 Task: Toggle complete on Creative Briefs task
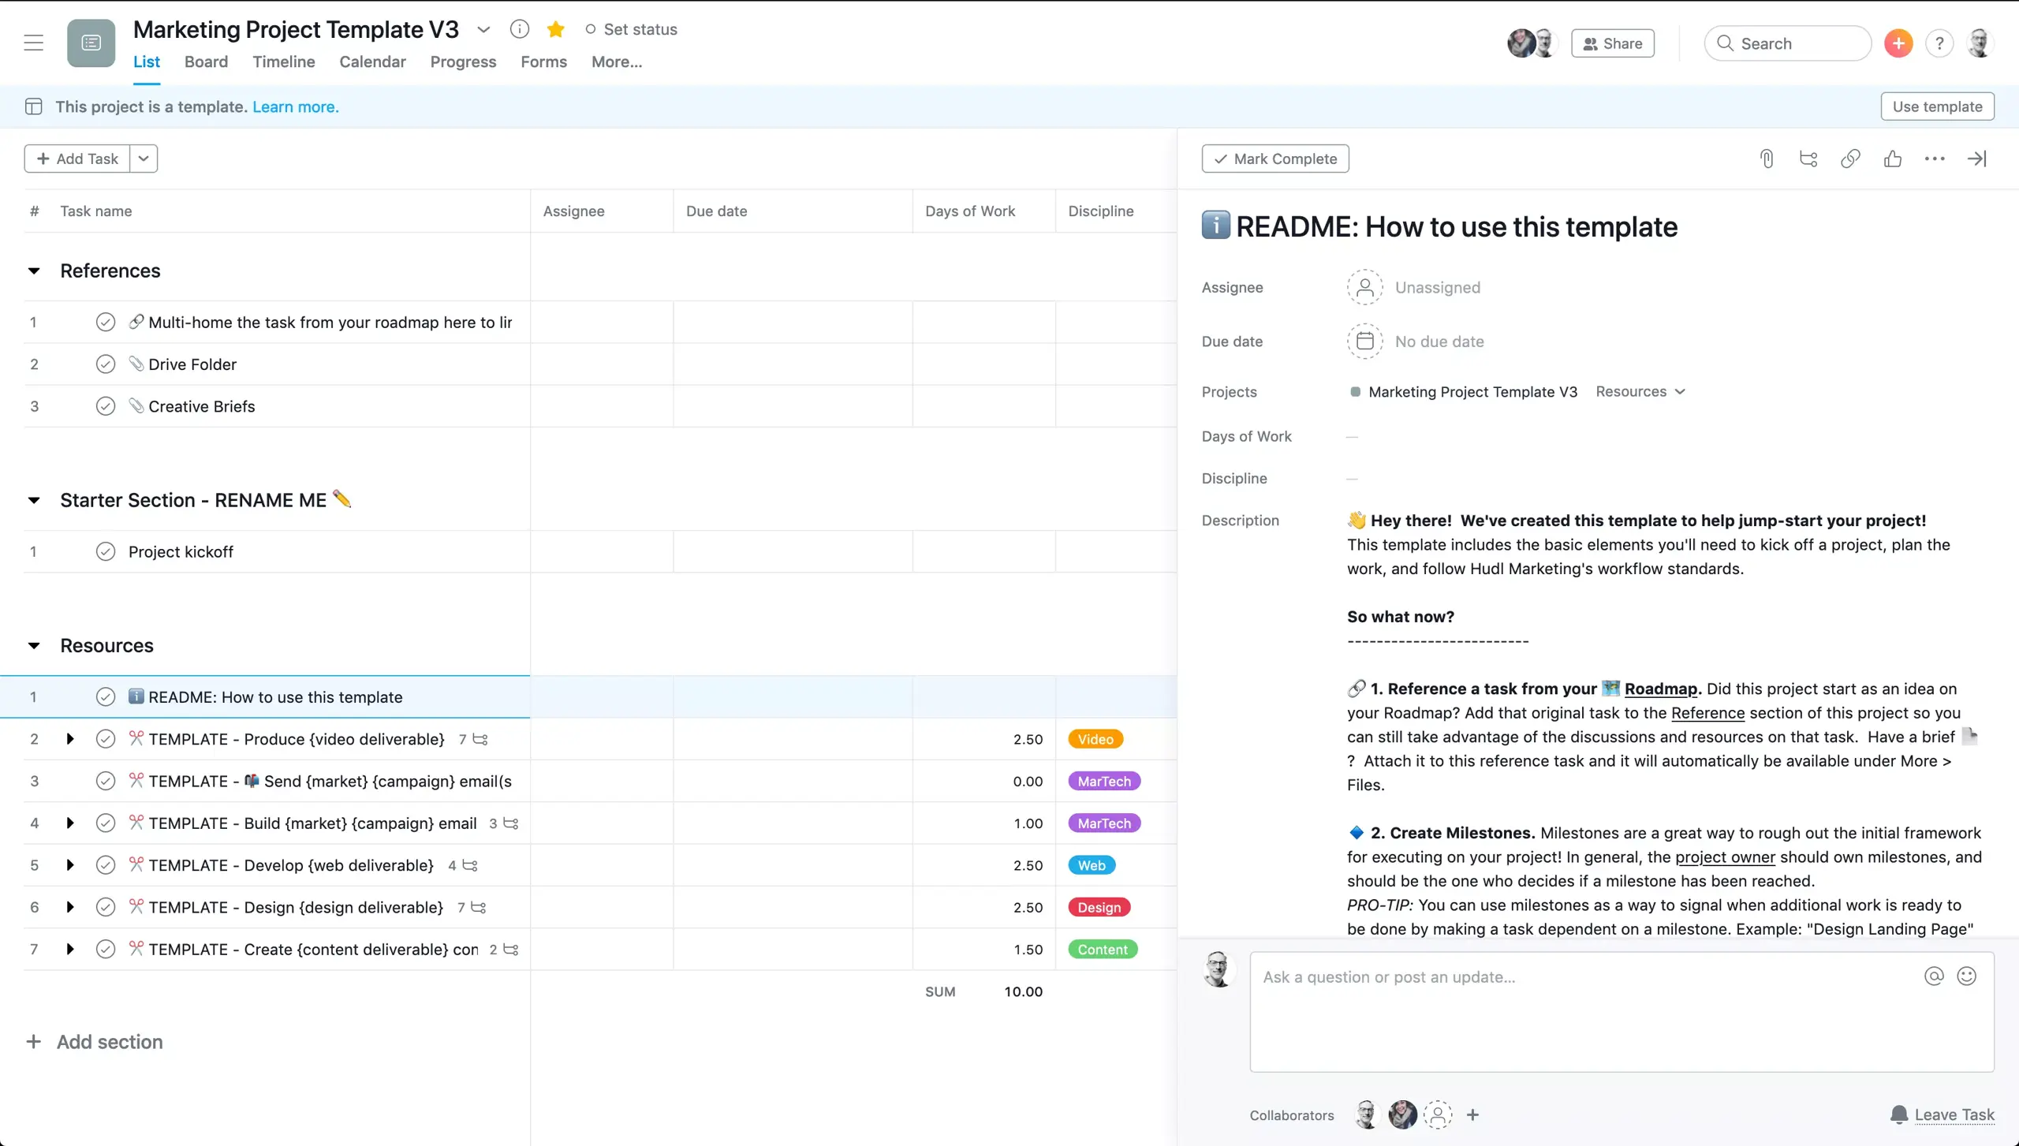106,405
